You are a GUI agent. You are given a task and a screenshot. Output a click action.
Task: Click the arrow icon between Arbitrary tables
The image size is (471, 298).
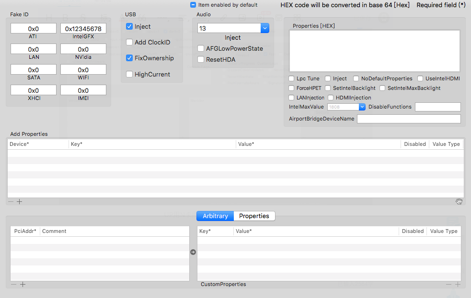pyautogui.click(x=193, y=252)
